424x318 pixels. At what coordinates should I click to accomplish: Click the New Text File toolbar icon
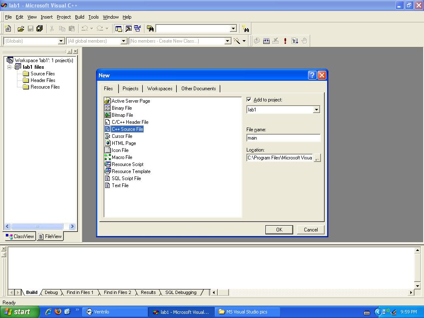[x=8, y=29]
